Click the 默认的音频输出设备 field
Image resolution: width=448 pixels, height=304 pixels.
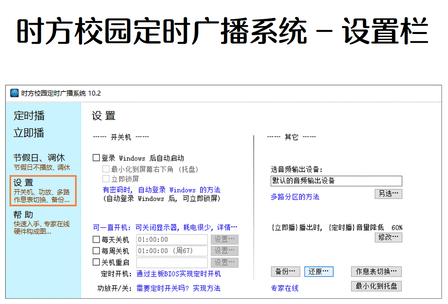[336, 181]
